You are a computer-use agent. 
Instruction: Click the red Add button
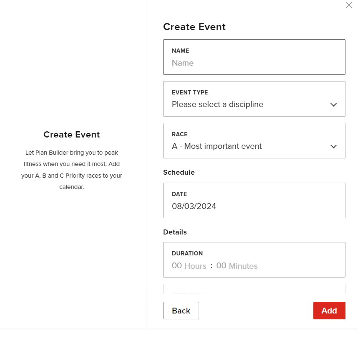pyautogui.click(x=329, y=311)
